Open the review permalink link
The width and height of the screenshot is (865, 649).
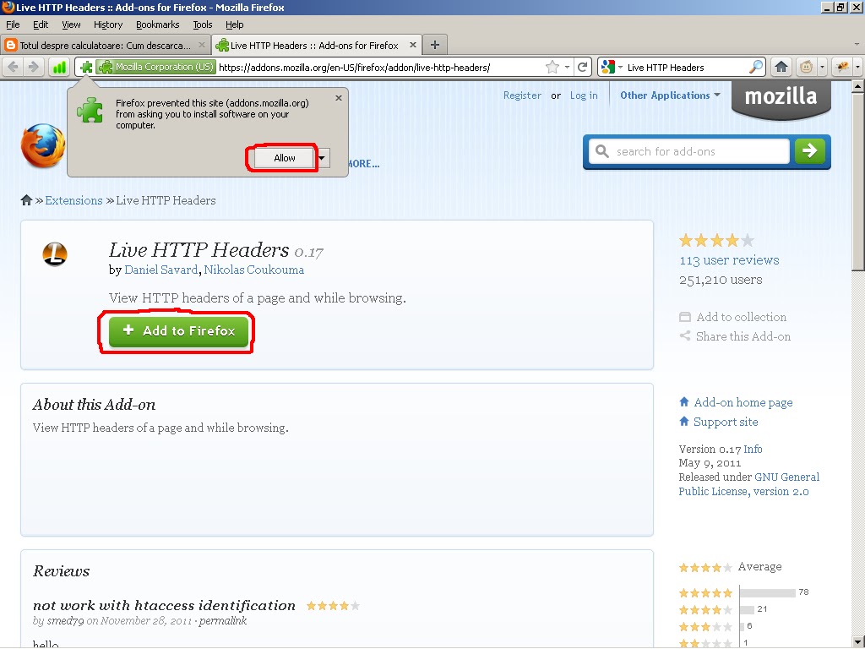(x=223, y=621)
